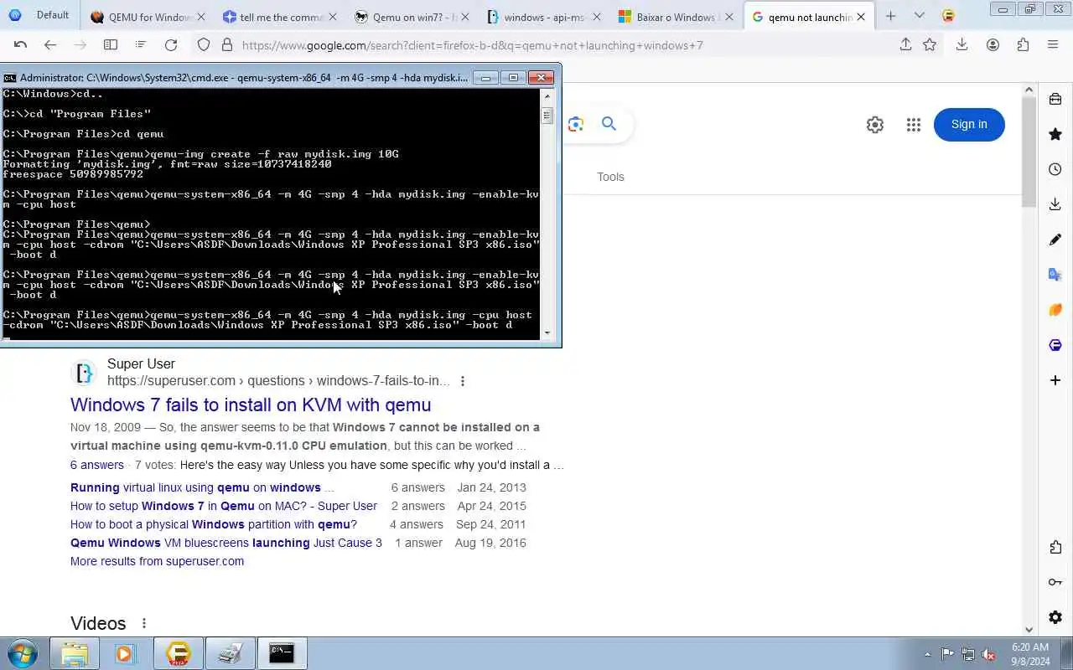
Task: Open 'Windows 7 fails to install on KVM' result
Action: 251,405
